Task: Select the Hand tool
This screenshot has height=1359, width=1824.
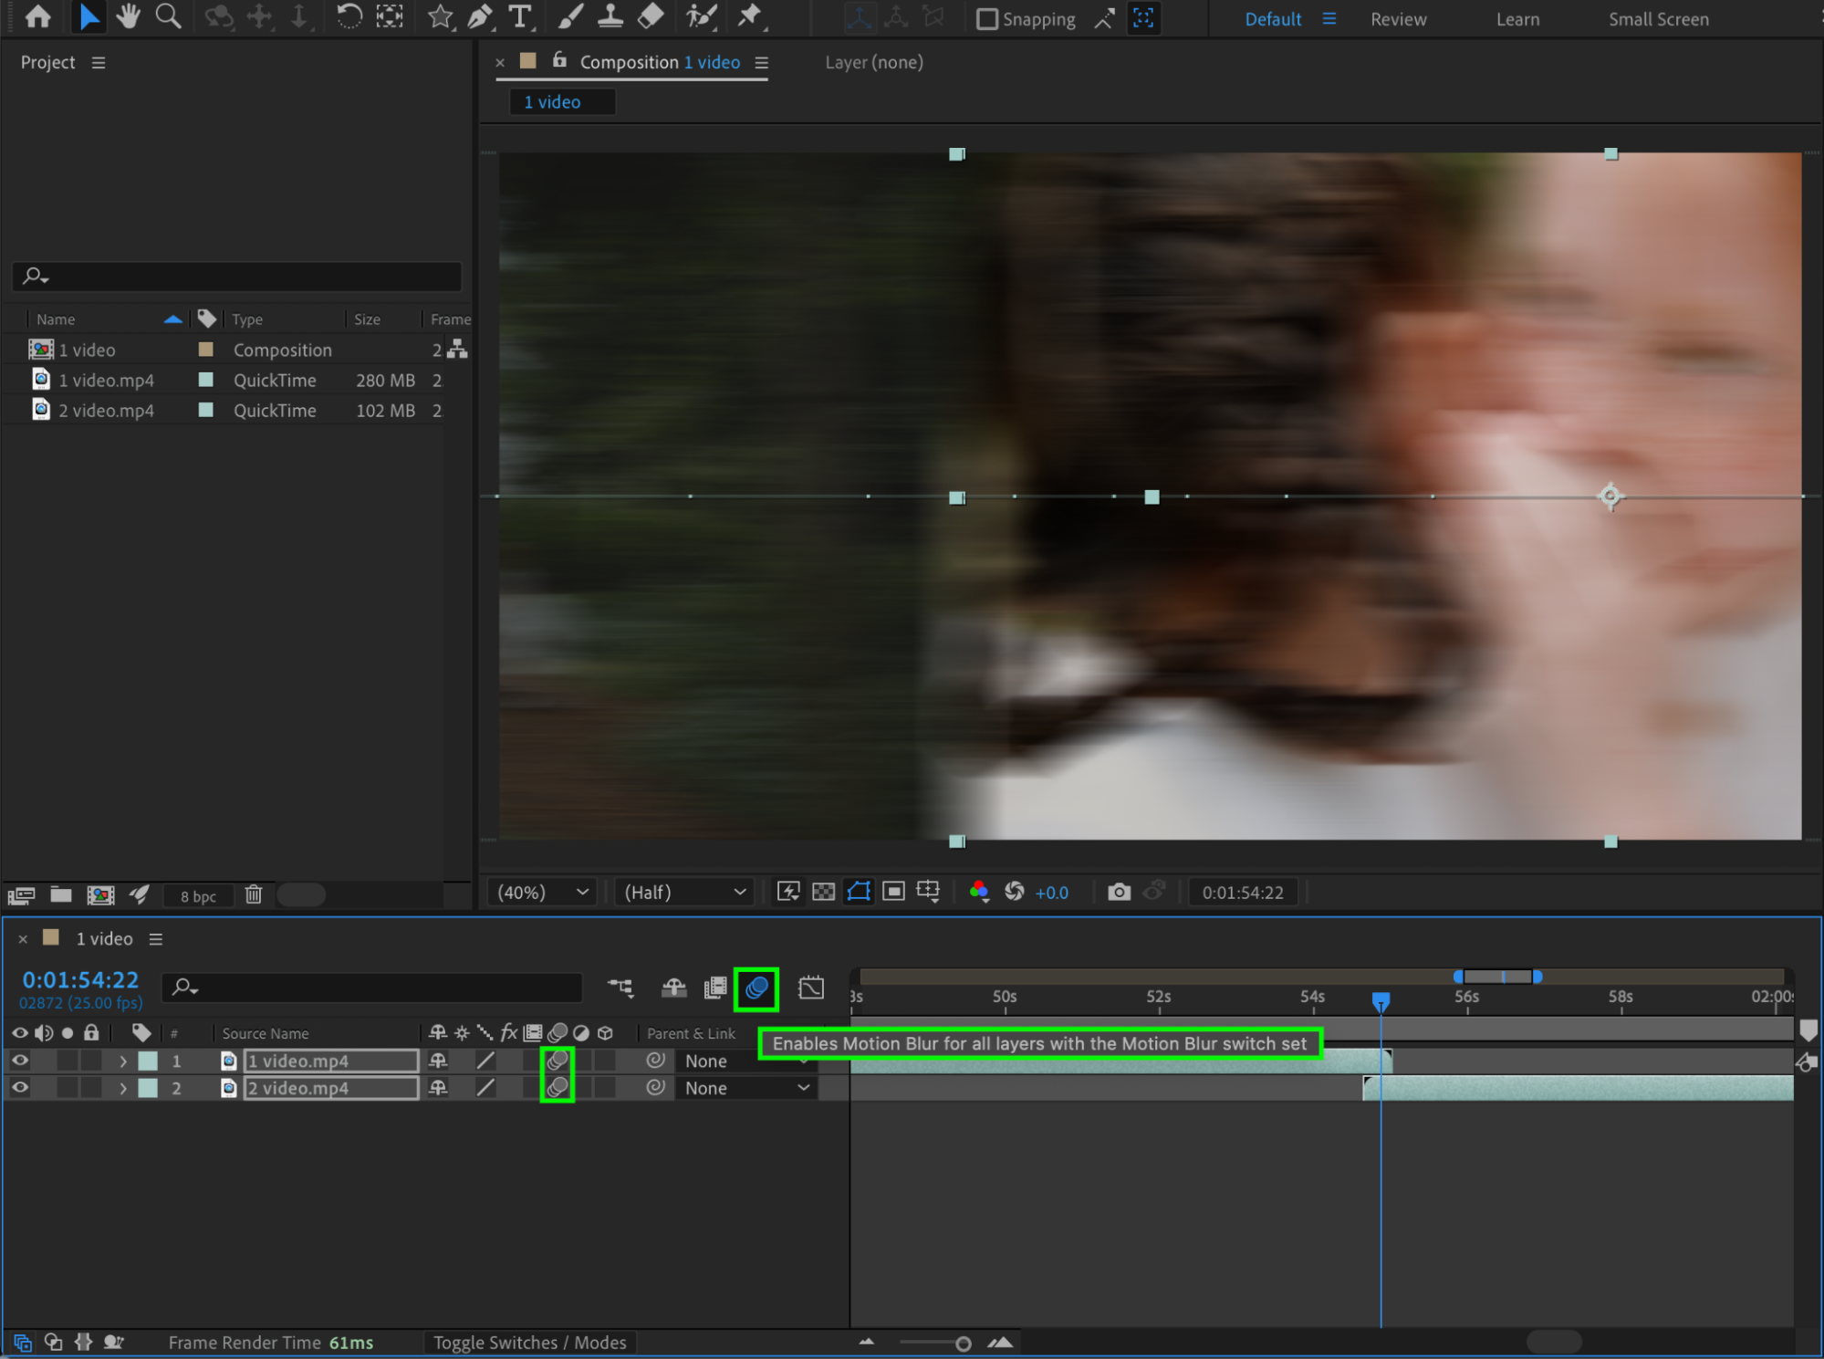Action: [128, 16]
